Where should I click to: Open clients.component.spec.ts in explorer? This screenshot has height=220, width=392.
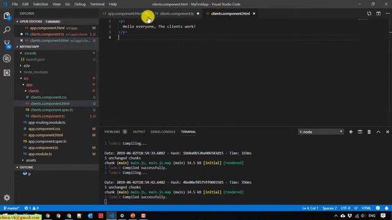pyautogui.click(x=51, y=110)
